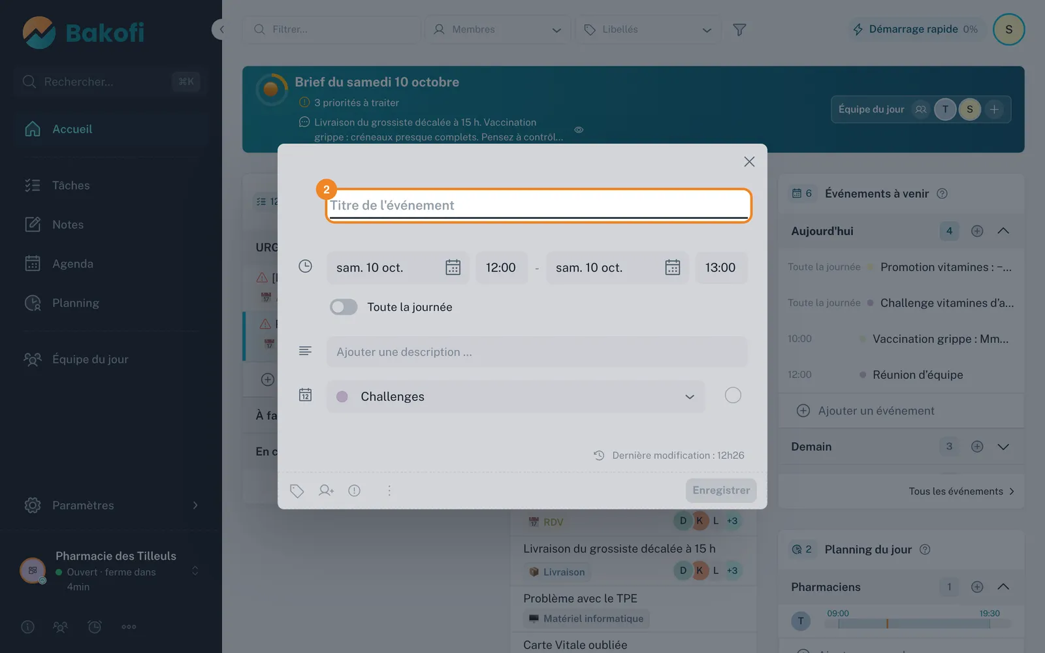Screen dimensions: 1045x653
Task: Open the user avatar S in the top right
Action: [1008, 29]
